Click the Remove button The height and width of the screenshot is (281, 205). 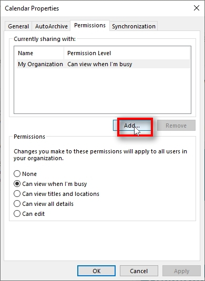point(176,126)
